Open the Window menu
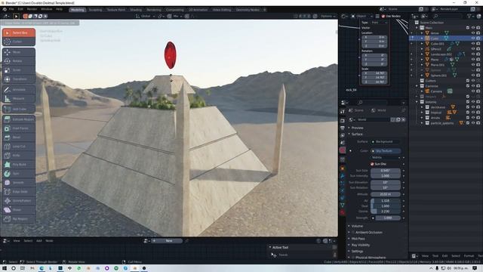The width and height of the screenshot is (483, 272). (47, 9)
